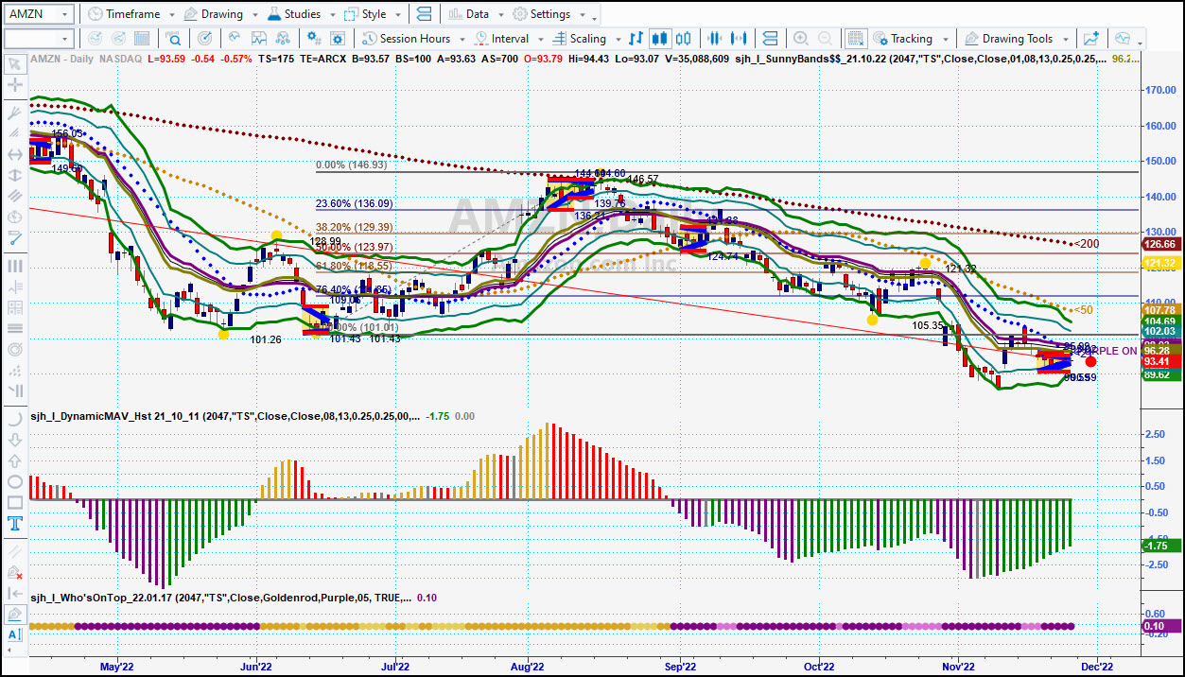This screenshot has height=677, width=1185.
Task: Click the 0.00% (146.93) Fibonacci label
Action: pos(351,165)
